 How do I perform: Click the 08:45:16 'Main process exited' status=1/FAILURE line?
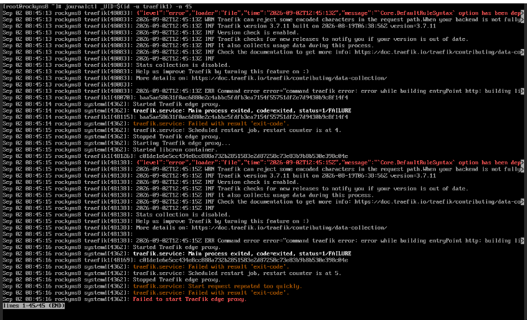click(x=242, y=254)
